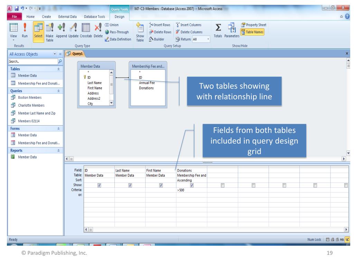
Task: Open the View button in Results group
Action: (x=13, y=31)
